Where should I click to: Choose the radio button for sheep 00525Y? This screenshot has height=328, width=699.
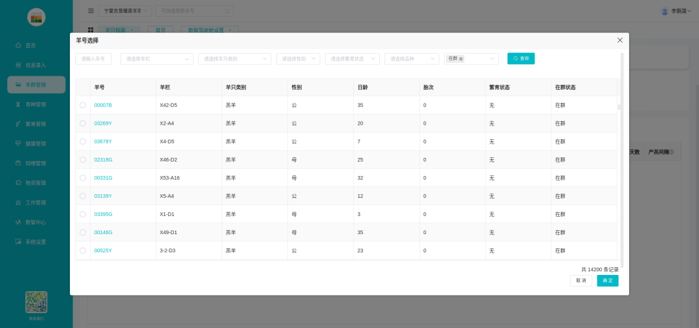[83, 250]
